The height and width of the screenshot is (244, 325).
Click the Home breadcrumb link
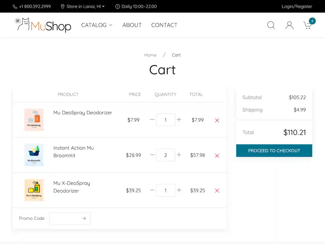click(x=150, y=55)
